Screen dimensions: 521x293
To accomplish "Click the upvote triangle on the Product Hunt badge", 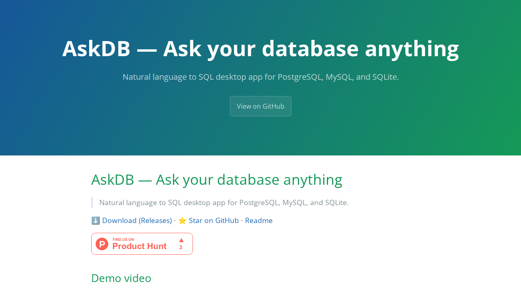I will pos(181,240).
